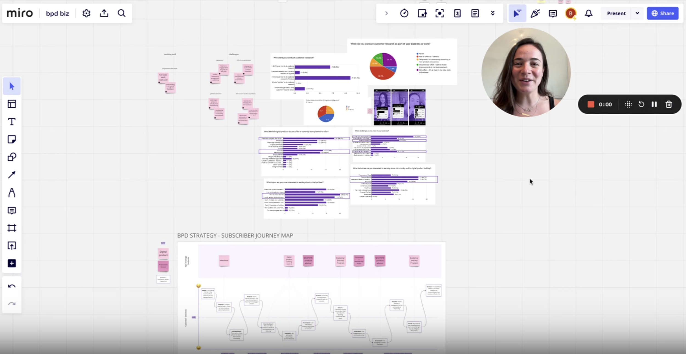Open the templates panel

coord(12,104)
